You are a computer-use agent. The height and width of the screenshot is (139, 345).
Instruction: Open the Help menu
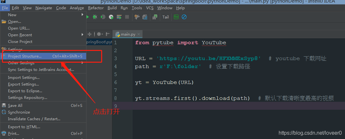180,8
